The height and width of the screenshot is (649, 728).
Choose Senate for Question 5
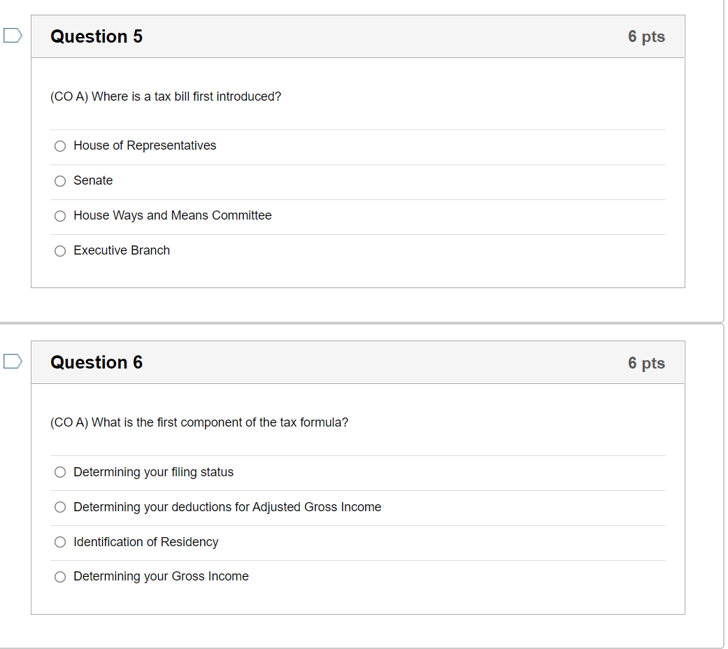pos(60,180)
